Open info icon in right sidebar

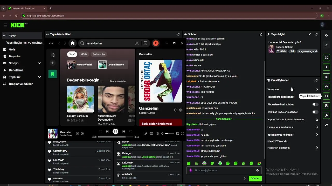coord(326,35)
